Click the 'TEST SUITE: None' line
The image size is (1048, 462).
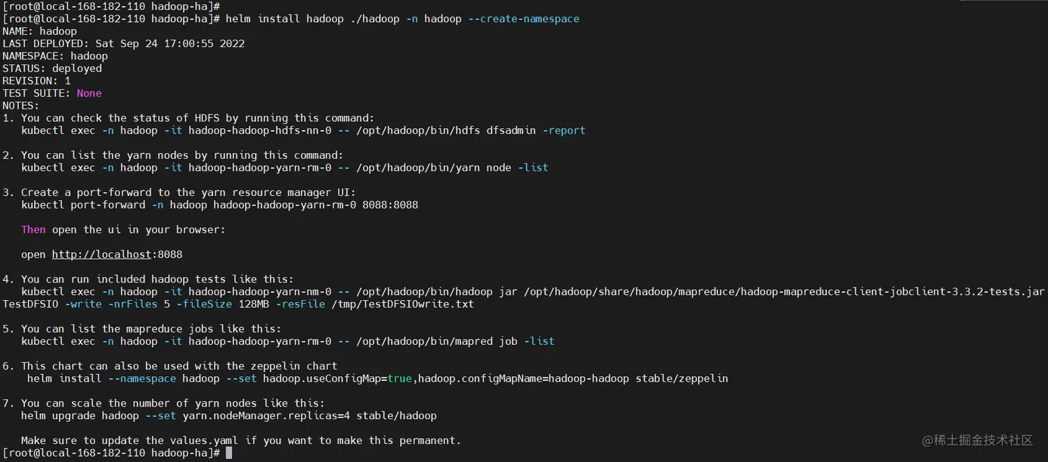point(52,94)
